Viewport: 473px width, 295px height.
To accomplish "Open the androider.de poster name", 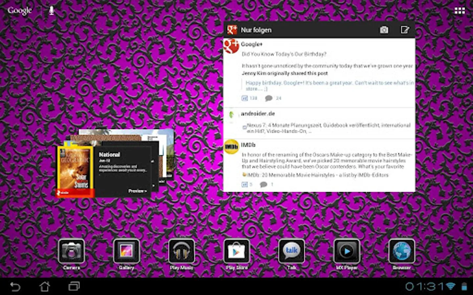I will [258, 113].
